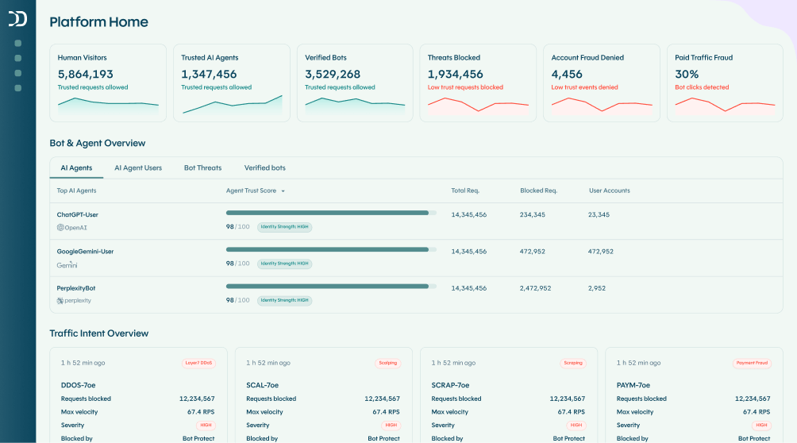Open the Trusted AI Agents sparkline chart
797x443 pixels.
click(233, 104)
